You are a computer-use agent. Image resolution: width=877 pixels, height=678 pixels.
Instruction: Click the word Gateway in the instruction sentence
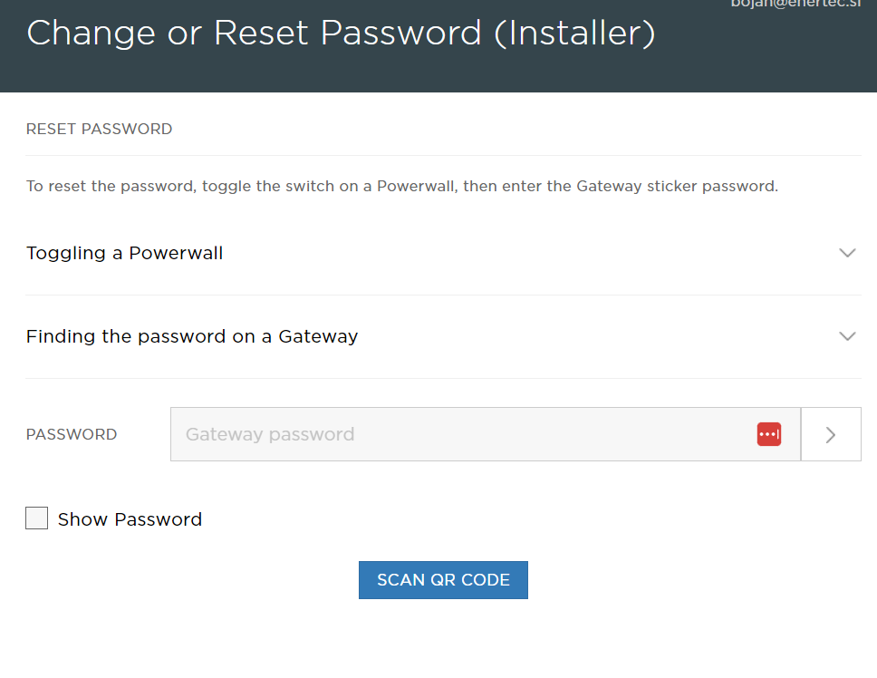pyautogui.click(x=609, y=187)
